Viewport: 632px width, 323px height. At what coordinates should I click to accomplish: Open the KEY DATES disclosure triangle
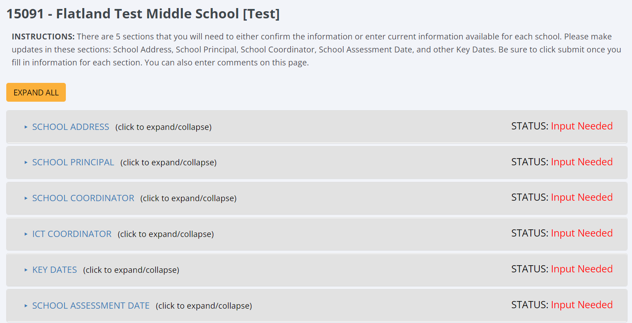26,270
